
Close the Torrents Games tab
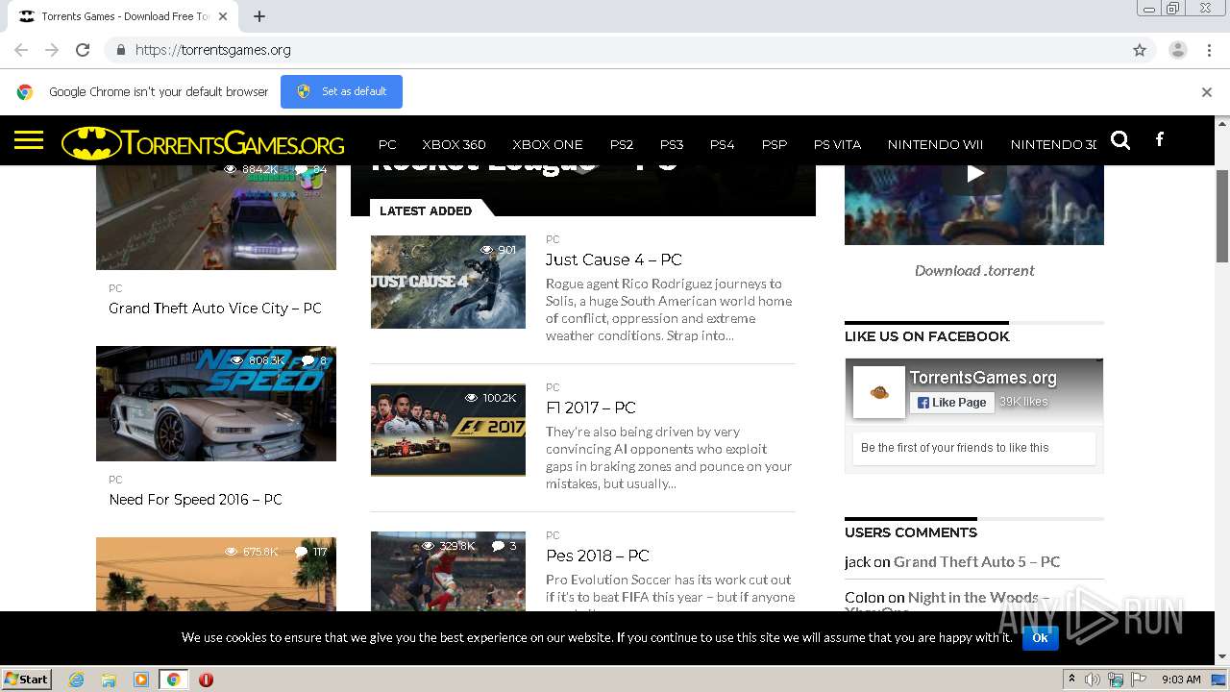pos(223,16)
